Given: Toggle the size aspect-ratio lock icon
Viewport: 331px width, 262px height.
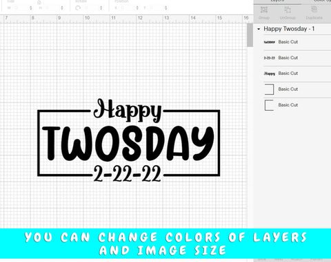Looking at the screenshot, I should coord(39,2).
